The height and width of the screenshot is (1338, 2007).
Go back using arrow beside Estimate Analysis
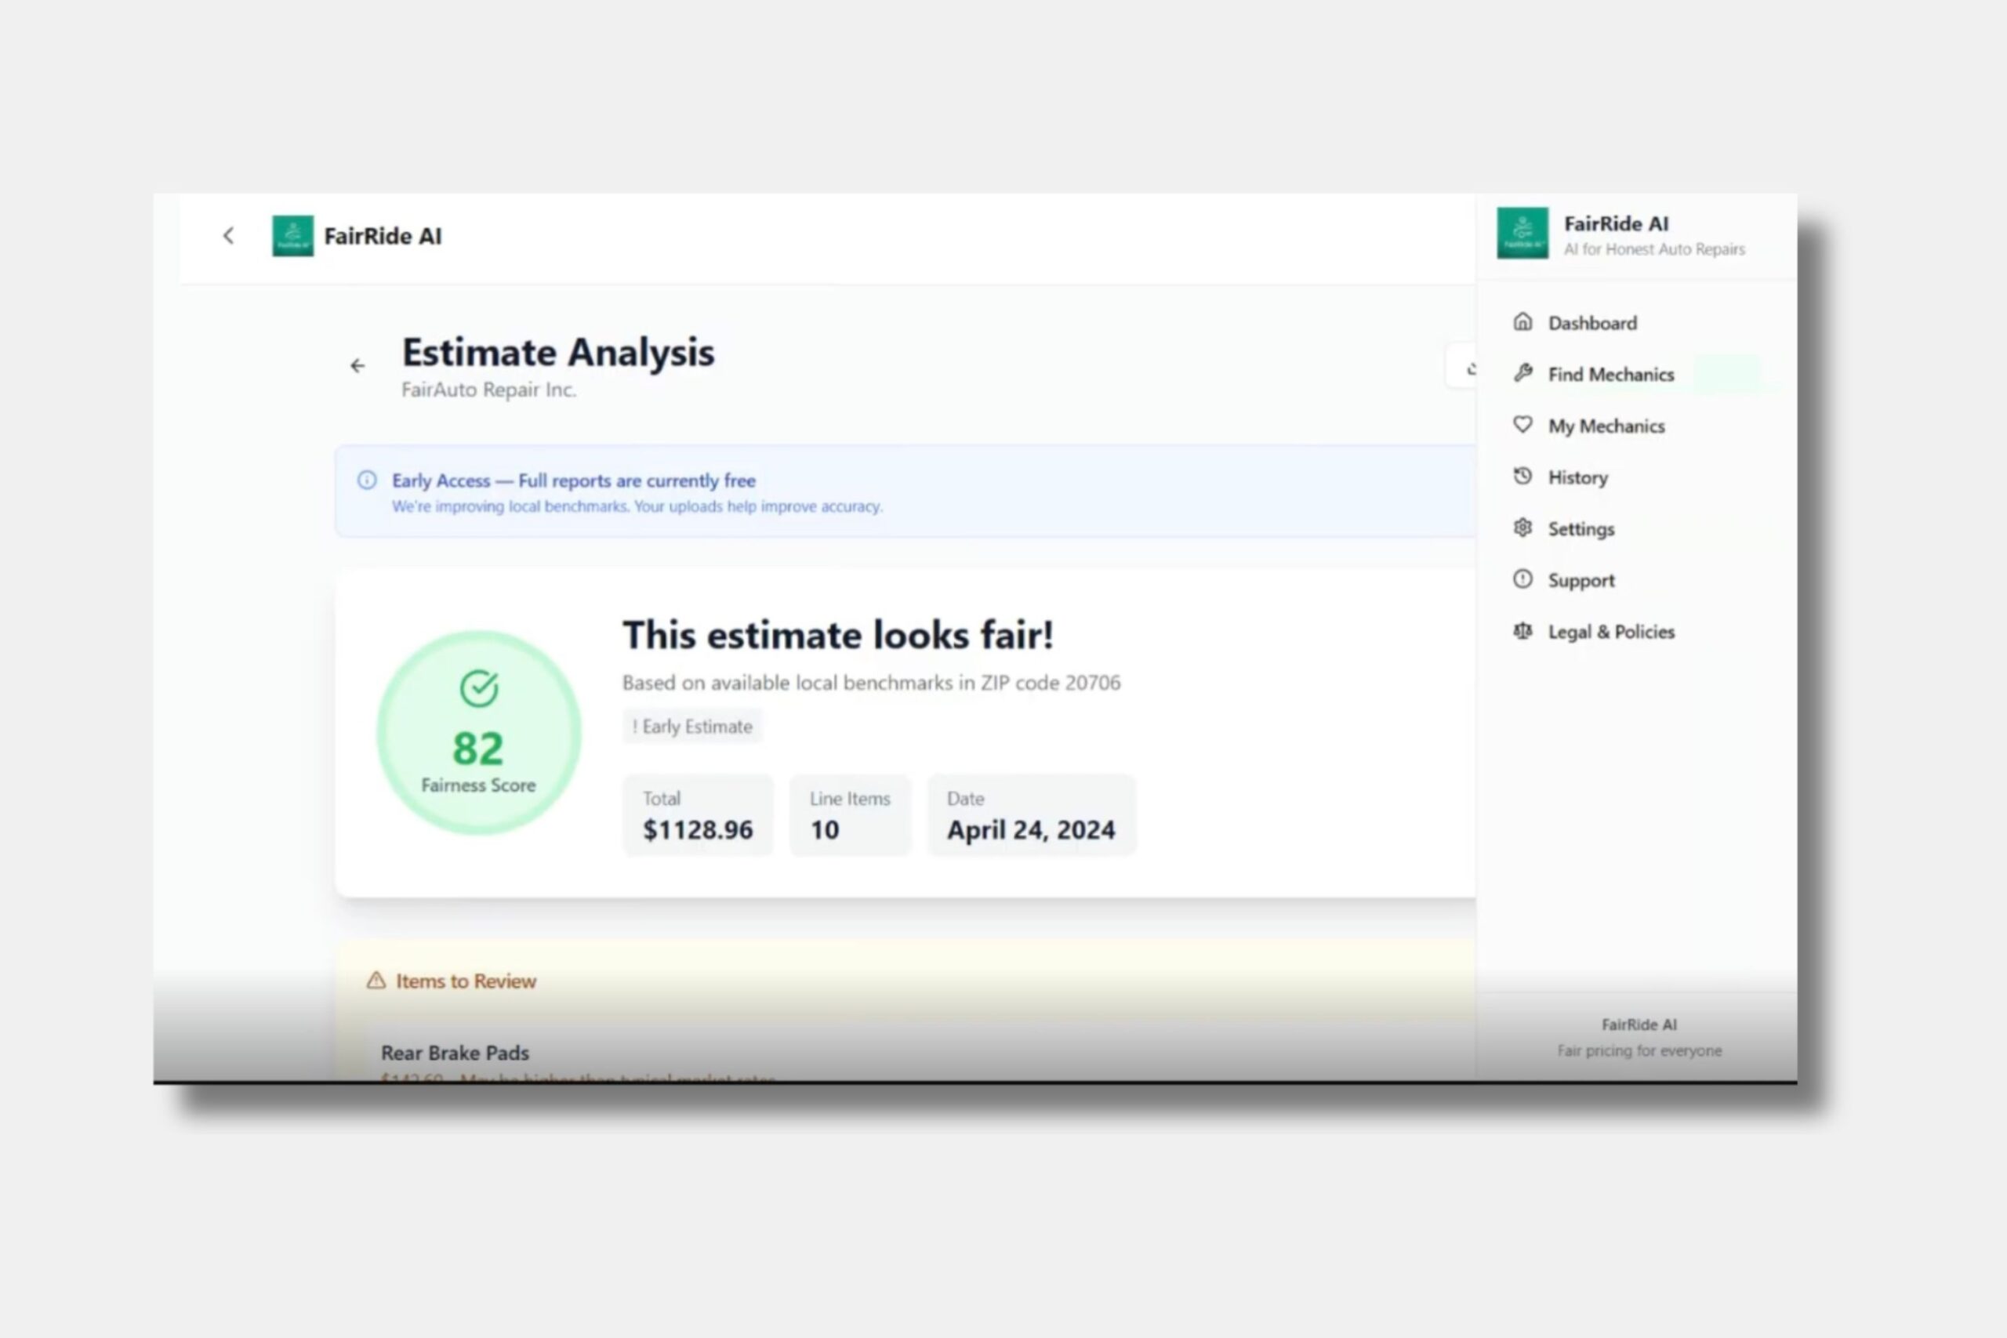click(x=357, y=366)
